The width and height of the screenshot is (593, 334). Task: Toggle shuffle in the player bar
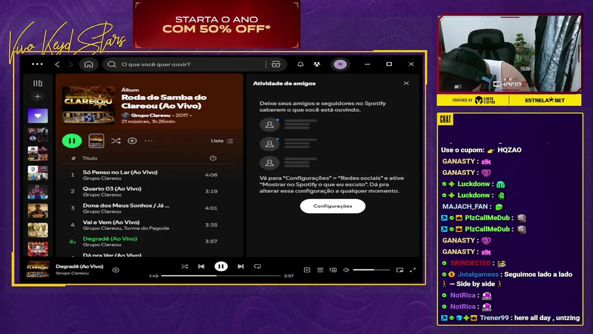(x=185, y=266)
